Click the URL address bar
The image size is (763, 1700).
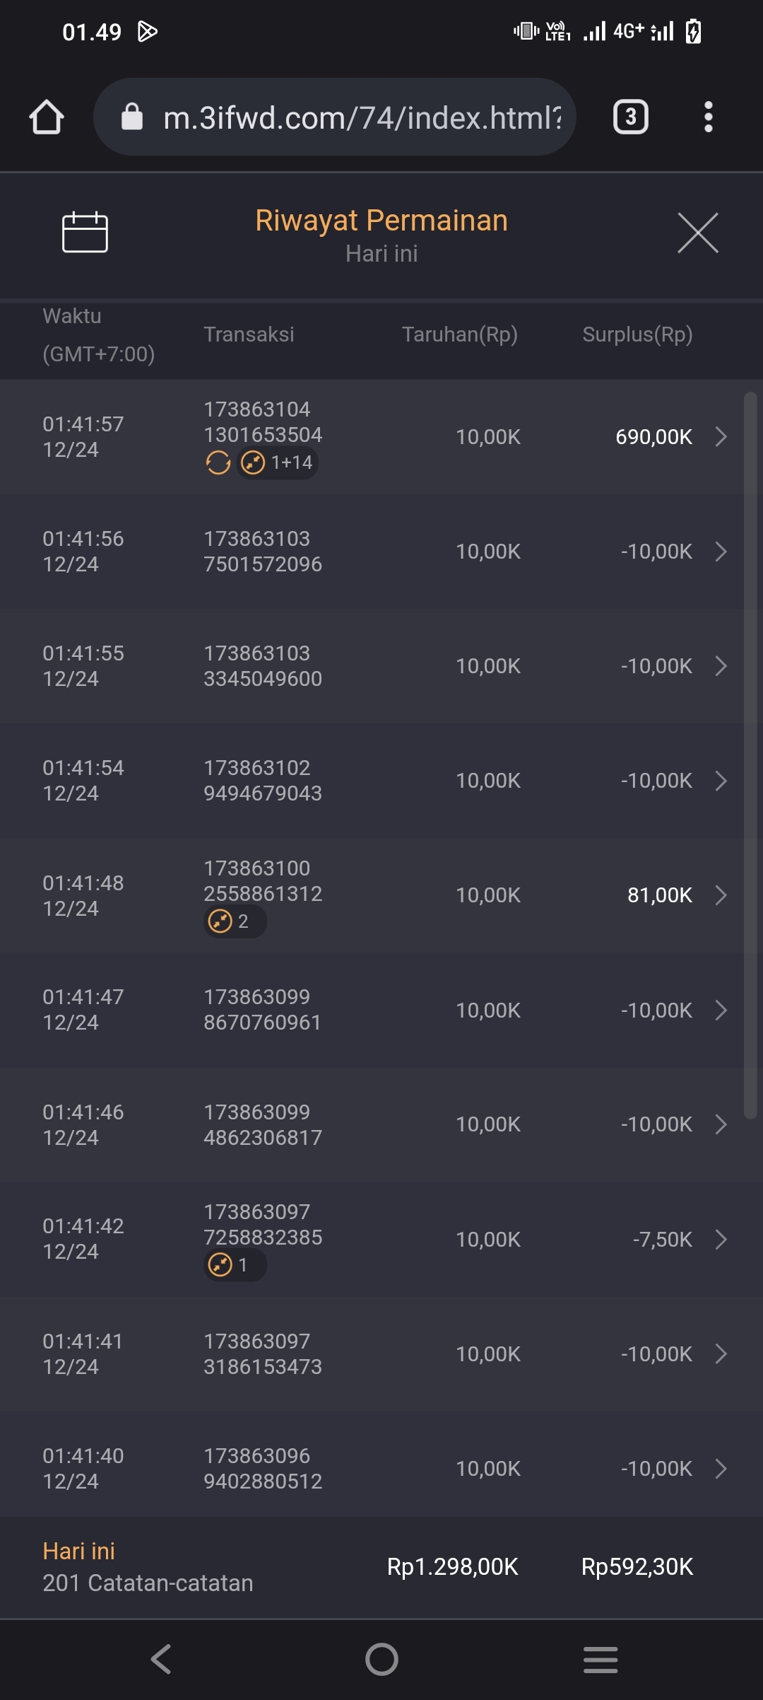click(360, 117)
